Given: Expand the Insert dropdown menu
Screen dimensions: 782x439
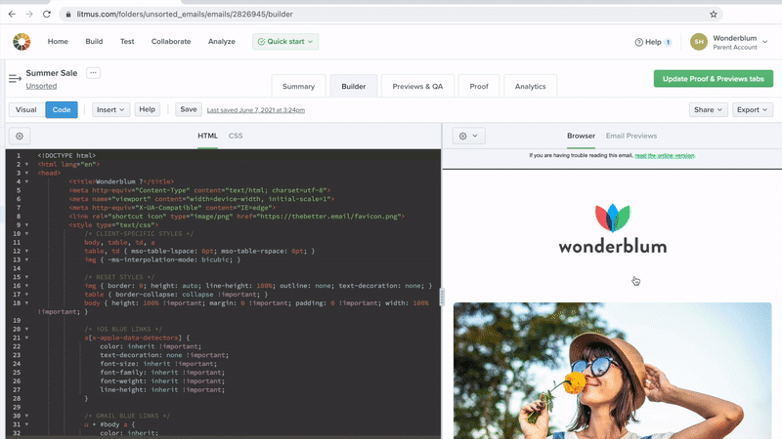Looking at the screenshot, I should pos(110,110).
